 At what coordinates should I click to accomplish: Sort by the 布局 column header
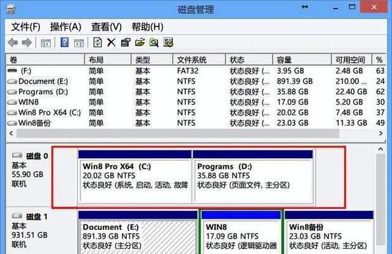108,60
